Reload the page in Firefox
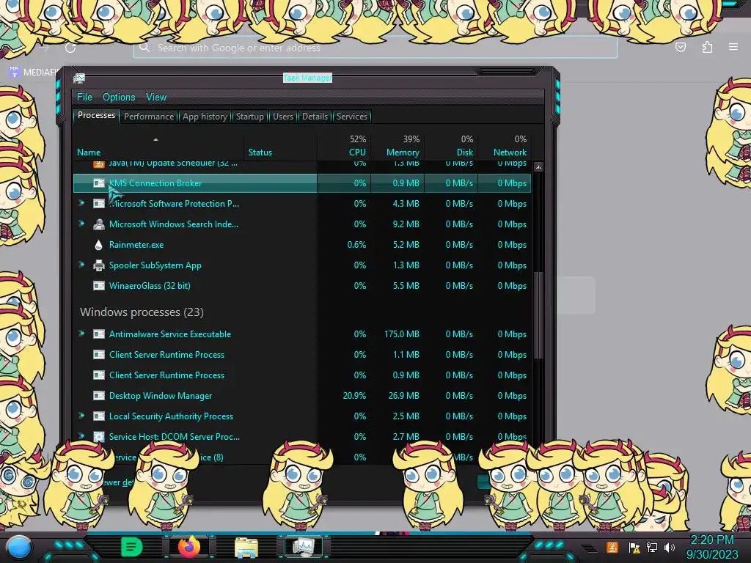Screen dimensions: 751x563 70,48
